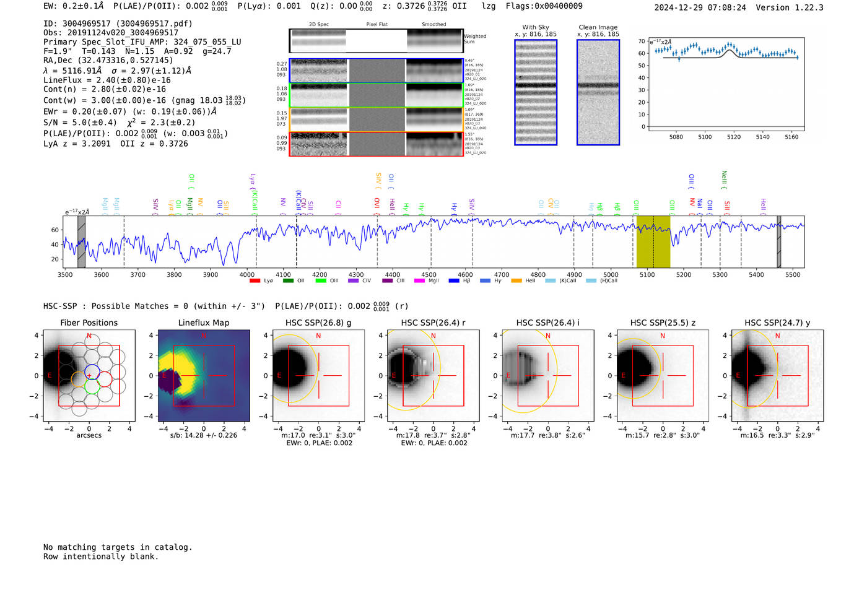The width and height of the screenshot is (867, 590).
Task: Click the Weighted Sum 2D spectrum strip
Action: pyautogui.click(x=377, y=41)
